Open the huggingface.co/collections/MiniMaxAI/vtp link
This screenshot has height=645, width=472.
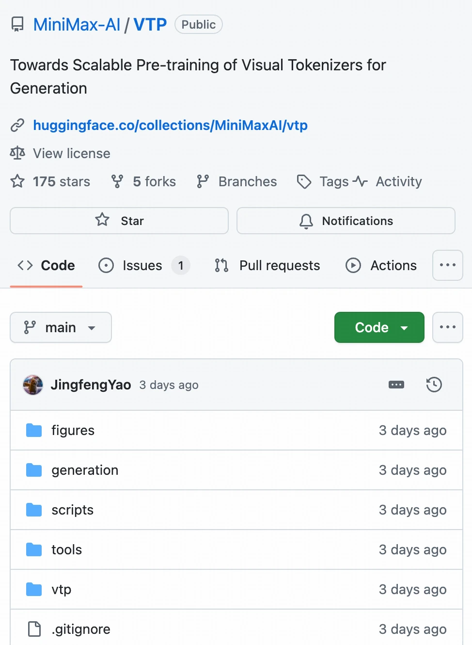coord(170,125)
